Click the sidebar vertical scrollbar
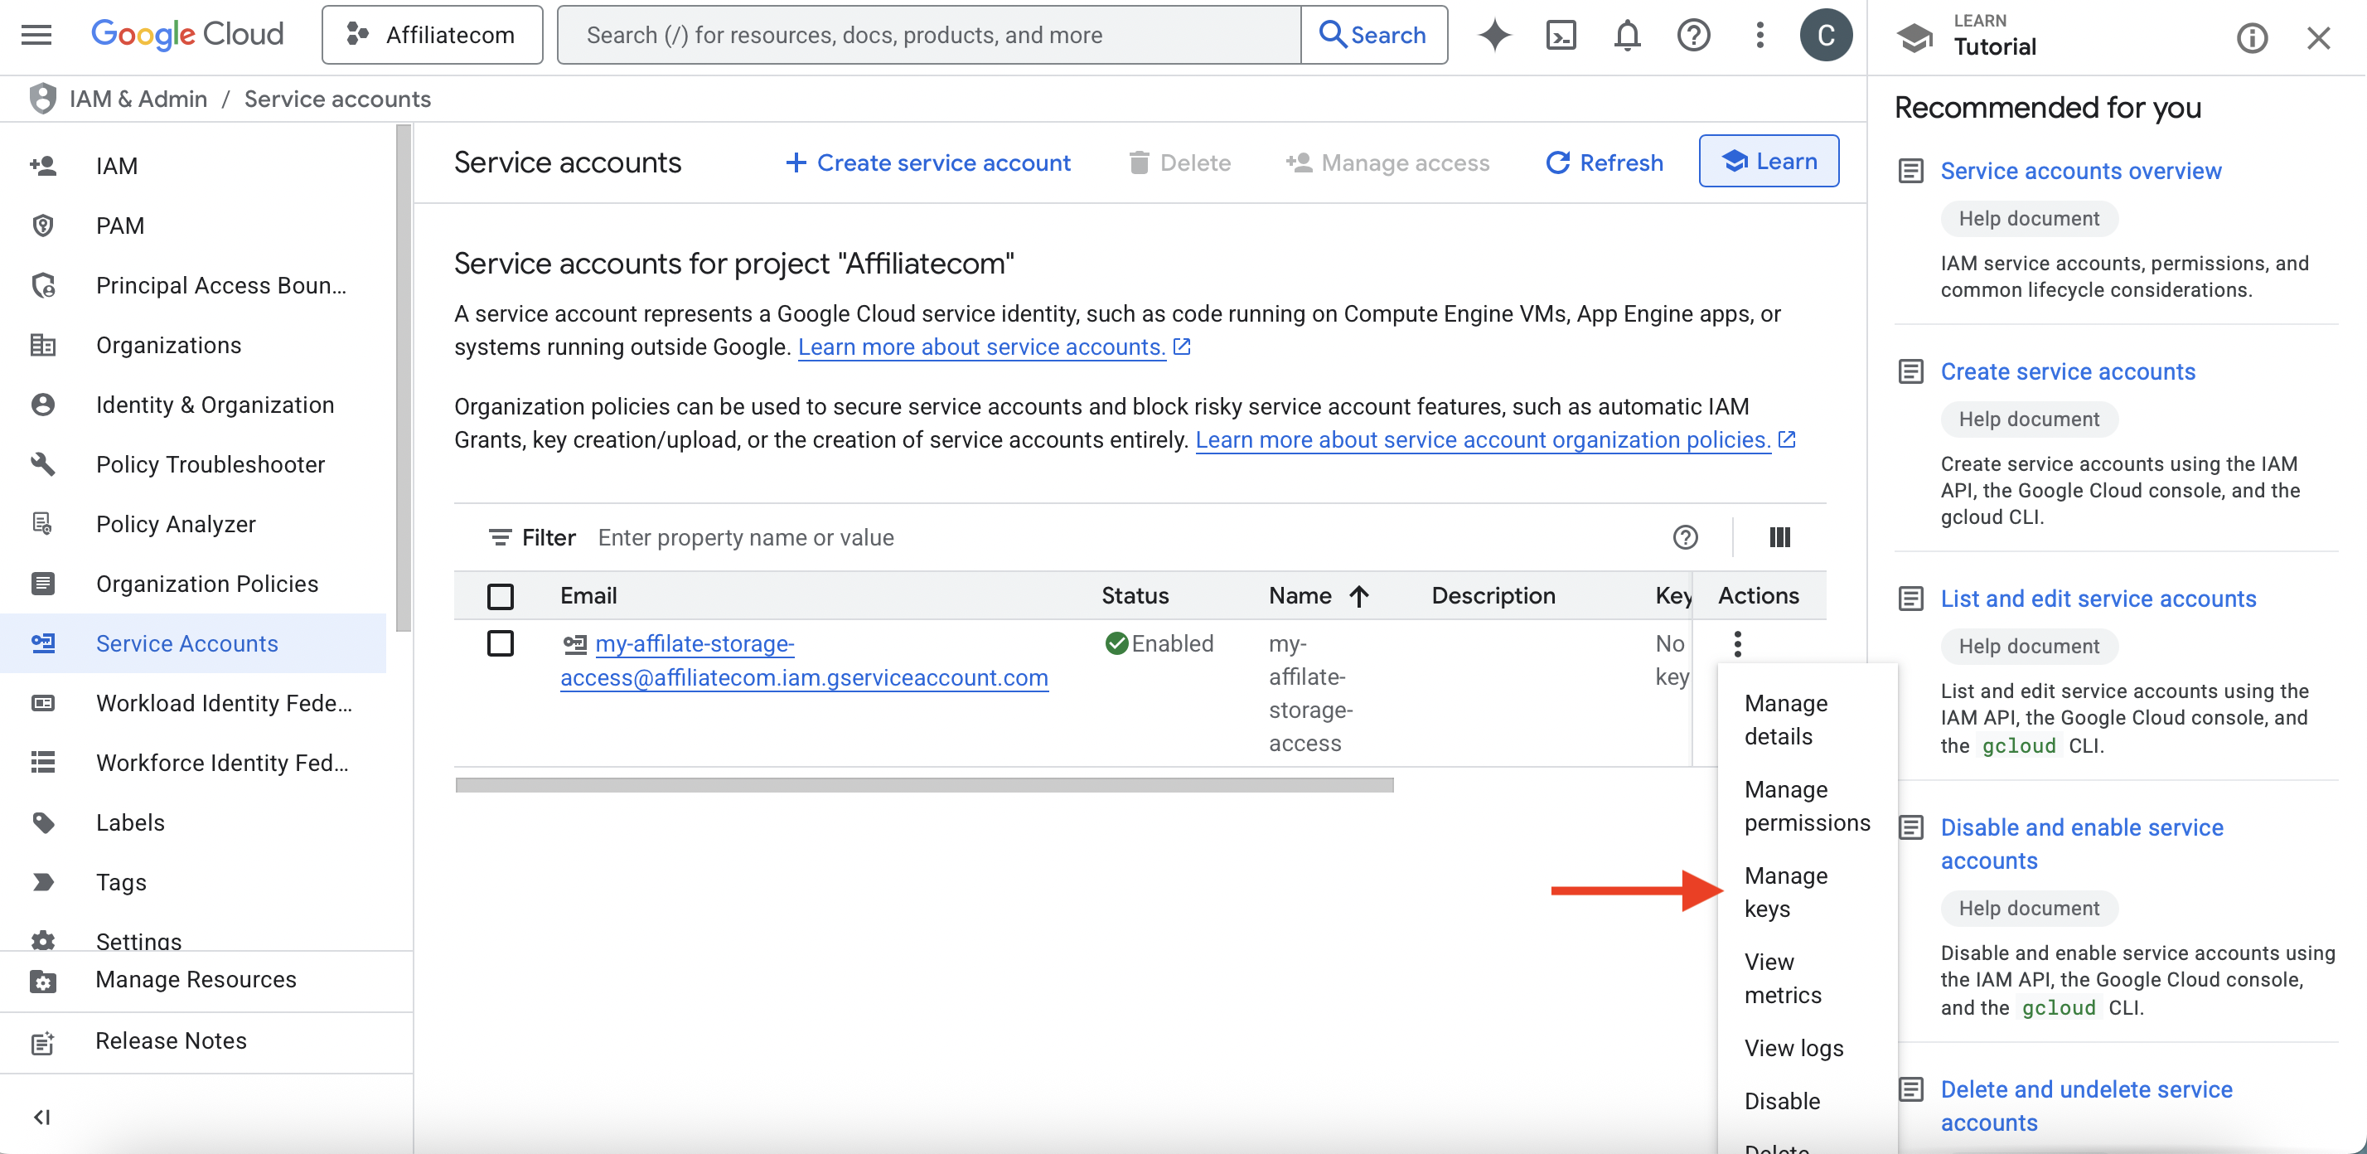Image resolution: width=2367 pixels, height=1154 pixels. pos(404,379)
